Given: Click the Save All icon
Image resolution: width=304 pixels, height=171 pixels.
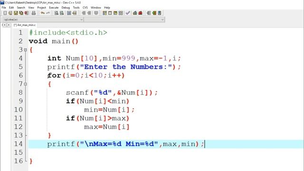Looking at the screenshot, I should pos(21,13).
